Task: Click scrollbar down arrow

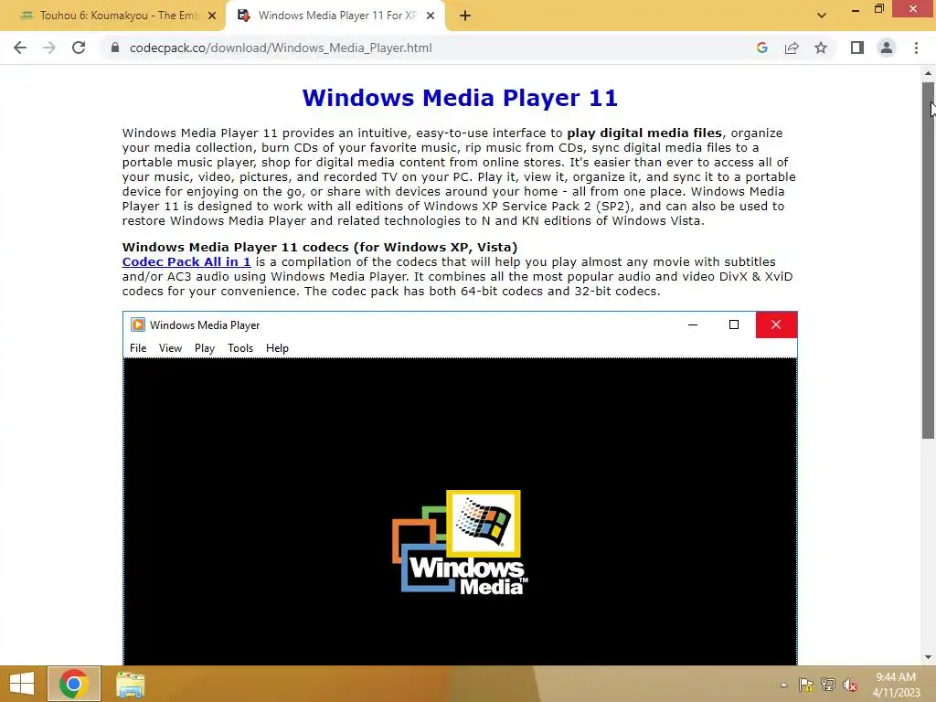Action: 928,657
